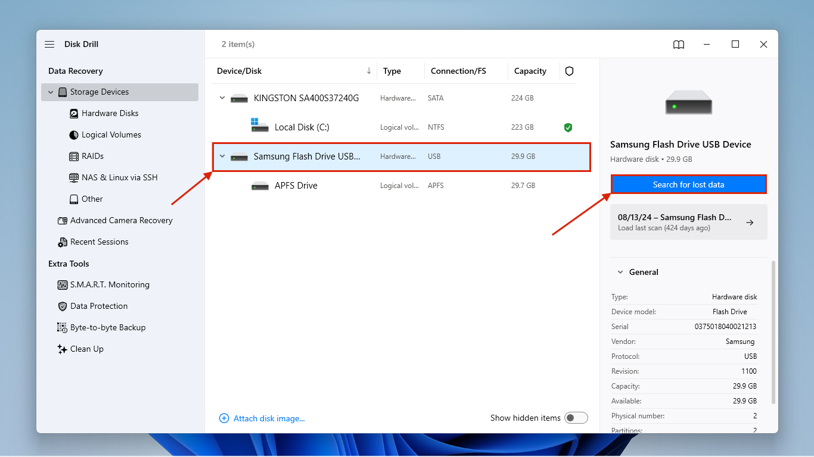Click the Attach disk image link
This screenshot has height=457, width=814.
coord(268,418)
